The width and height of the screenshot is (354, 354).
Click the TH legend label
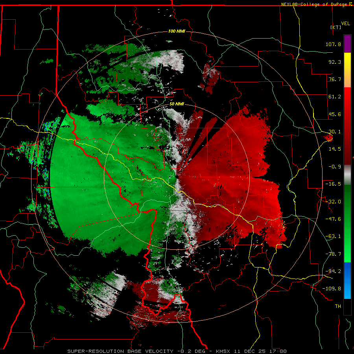pos(338,306)
